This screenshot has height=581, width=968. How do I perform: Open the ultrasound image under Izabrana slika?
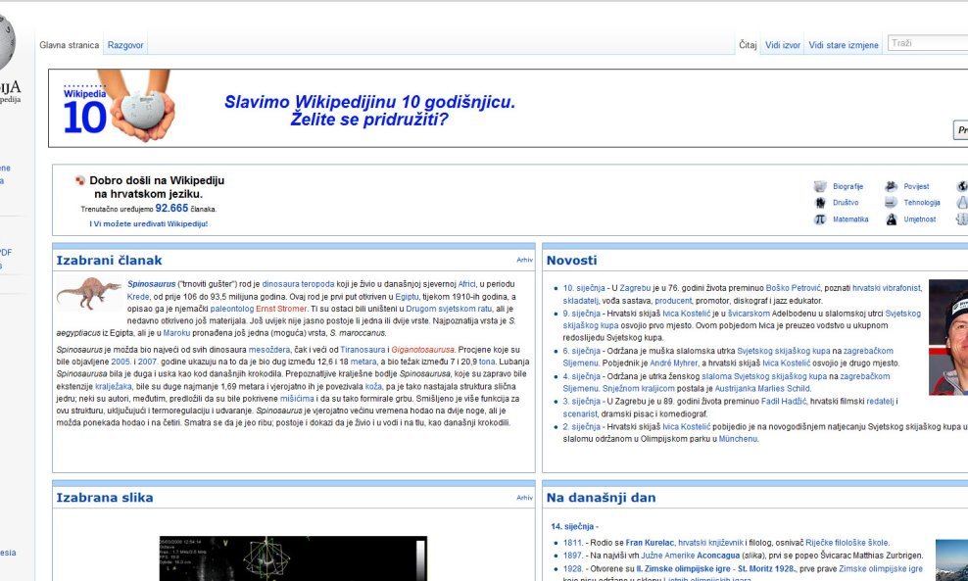pos(293,558)
